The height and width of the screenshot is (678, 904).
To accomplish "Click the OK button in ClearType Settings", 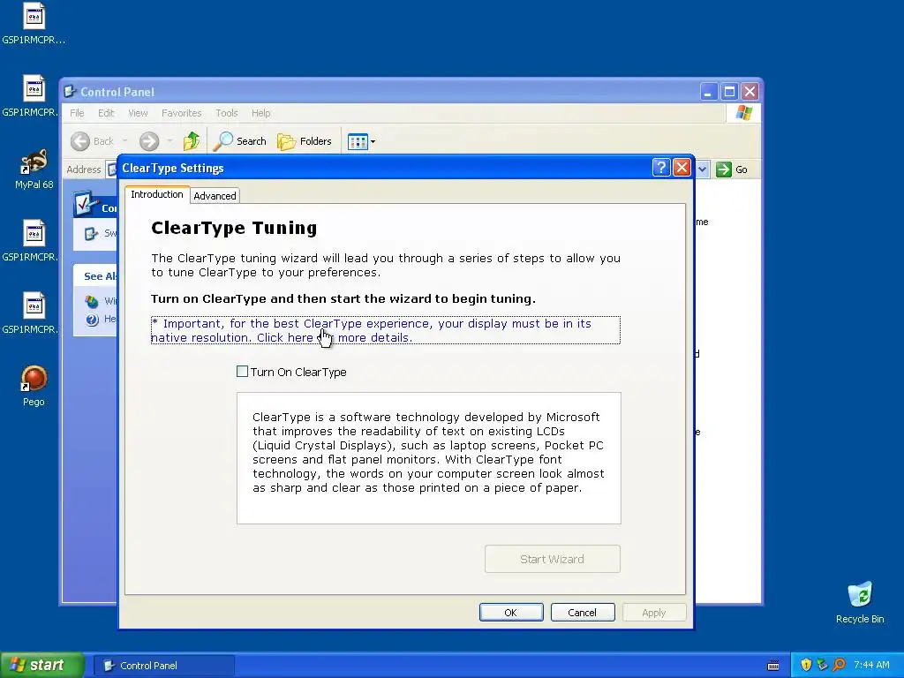I will [x=511, y=613].
